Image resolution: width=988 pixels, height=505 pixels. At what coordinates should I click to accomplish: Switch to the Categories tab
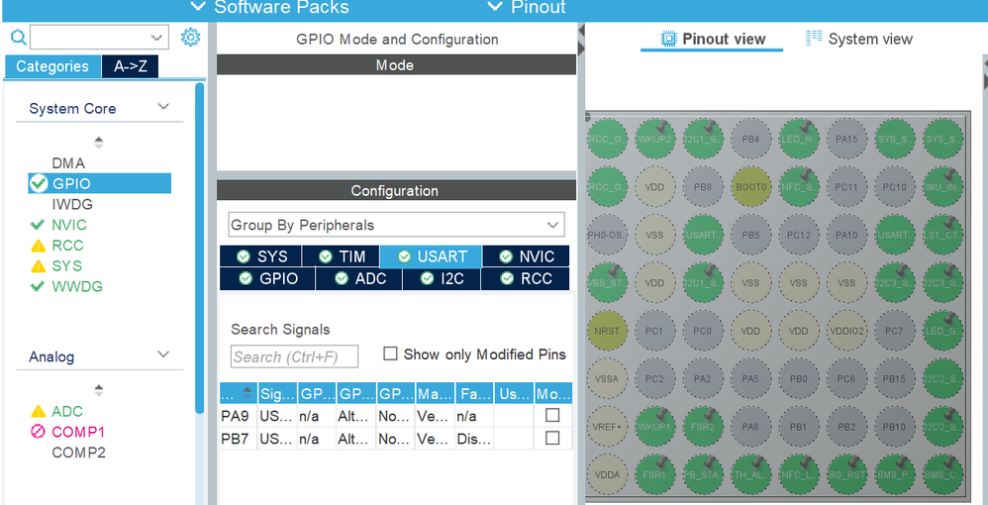[x=52, y=66]
